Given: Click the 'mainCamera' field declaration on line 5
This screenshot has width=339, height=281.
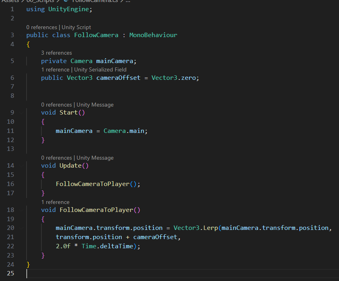Looking at the screenshot, I should [114, 61].
